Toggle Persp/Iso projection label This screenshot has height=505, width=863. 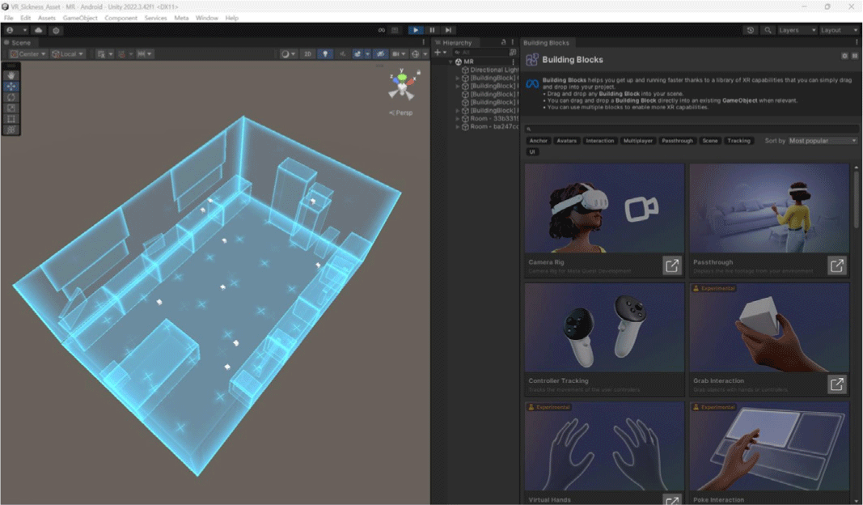[x=401, y=112]
